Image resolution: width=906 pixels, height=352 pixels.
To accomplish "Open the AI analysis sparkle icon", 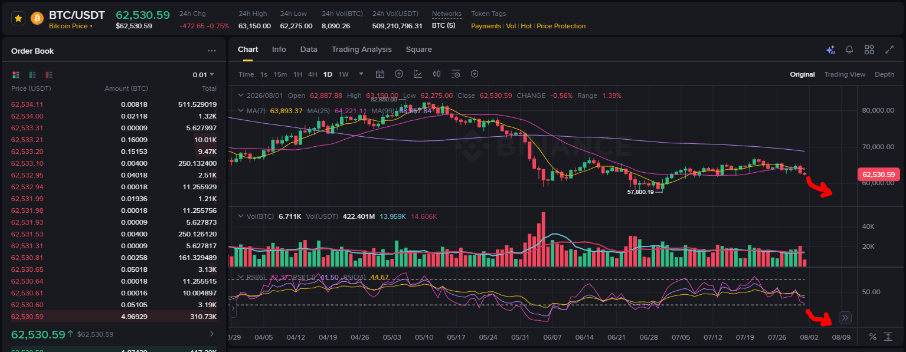I will (830, 50).
